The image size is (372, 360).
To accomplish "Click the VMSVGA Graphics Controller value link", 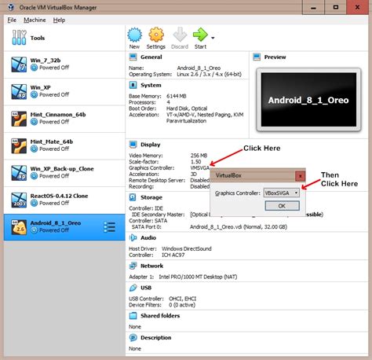I will tap(200, 168).
